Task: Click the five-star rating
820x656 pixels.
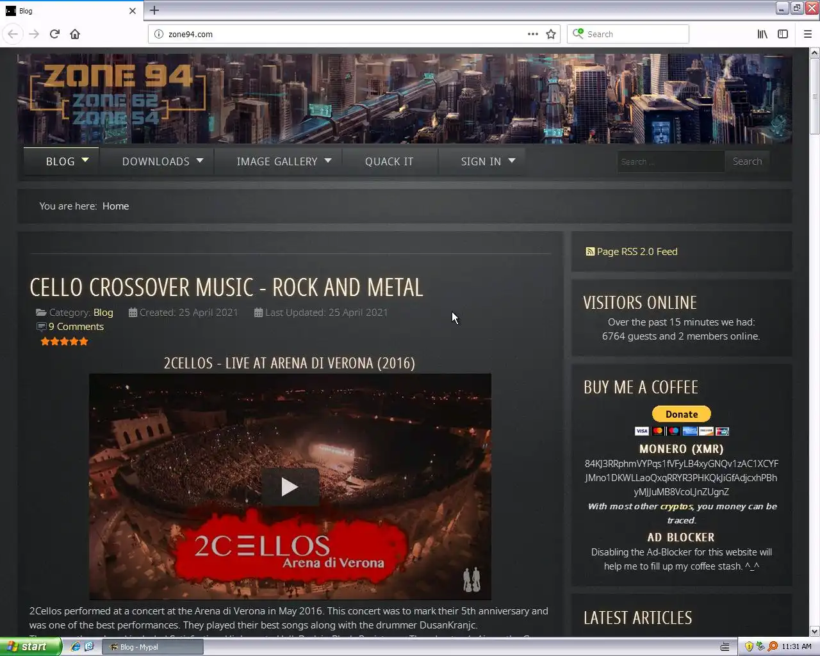Action: pyautogui.click(x=64, y=341)
